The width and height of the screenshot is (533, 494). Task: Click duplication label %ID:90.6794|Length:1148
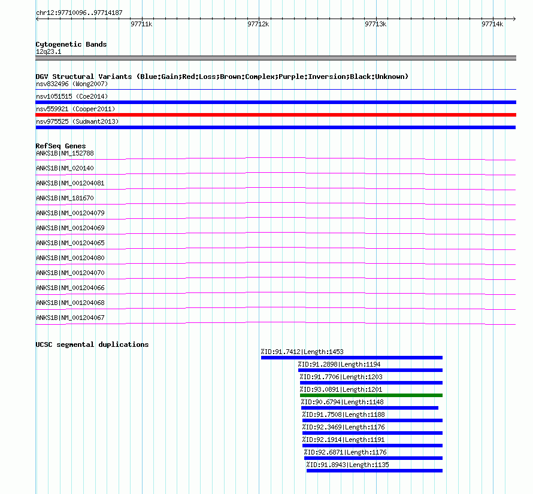[x=343, y=402]
